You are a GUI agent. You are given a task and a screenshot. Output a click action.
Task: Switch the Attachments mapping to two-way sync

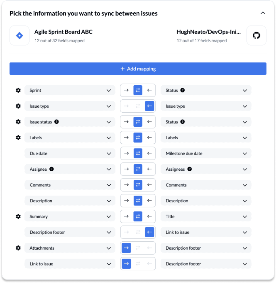click(138, 248)
